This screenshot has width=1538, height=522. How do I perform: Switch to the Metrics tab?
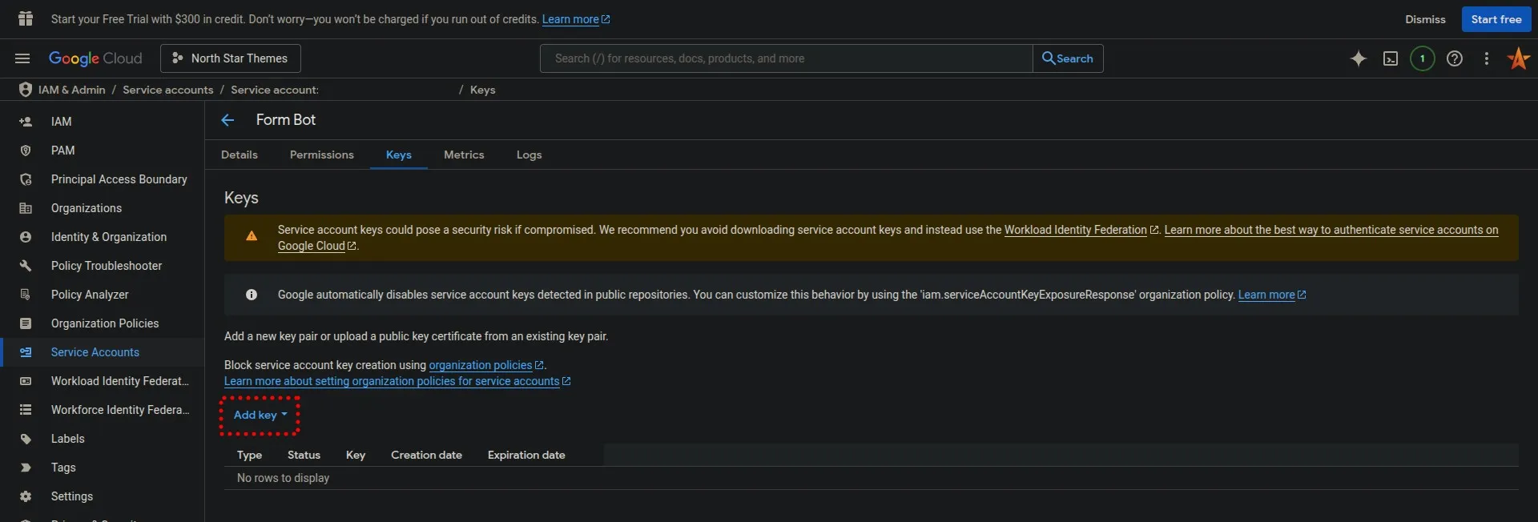coord(464,155)
